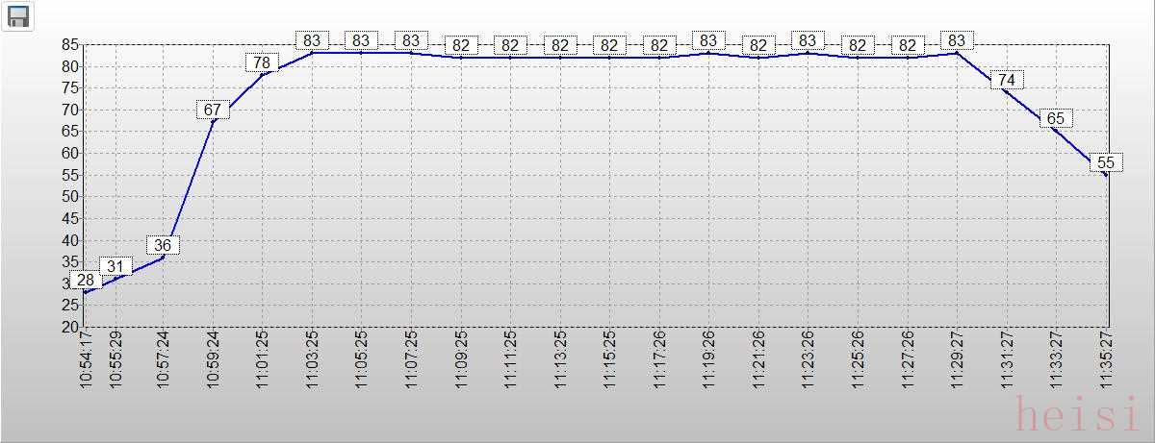Click the data point label 36
This screenshot has height=443, width=1155.
coord(163,245)
